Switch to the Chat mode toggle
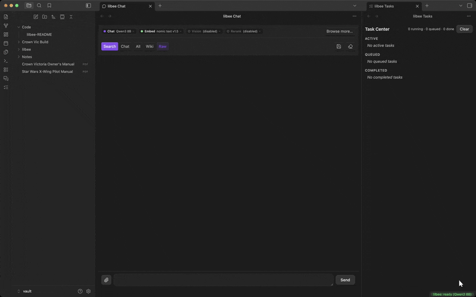The height and width of the screenshot is (297, 476). coord(125,46)
